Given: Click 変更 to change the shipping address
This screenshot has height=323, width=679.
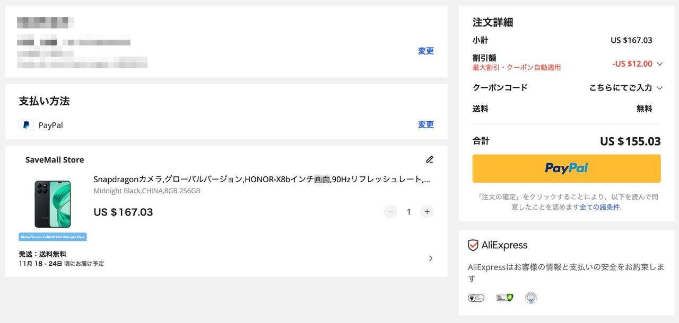Looking at the screenshot, I should pyautogui.click(x=425, y=51).
